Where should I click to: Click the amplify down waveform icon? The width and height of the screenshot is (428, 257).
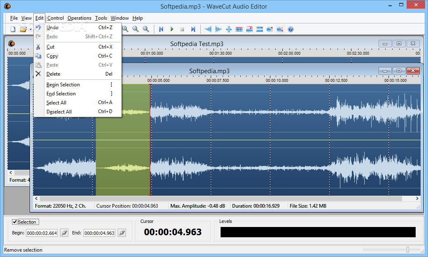tap(280, 29)
